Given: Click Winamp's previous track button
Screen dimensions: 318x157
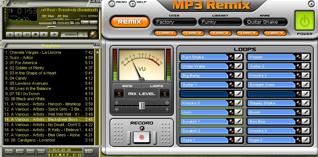Looking at the screenshot, I should pyautogui.click(x=10, y=34).
